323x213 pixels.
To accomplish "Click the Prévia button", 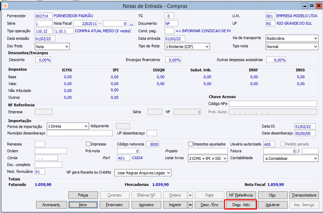I will pos(83,195).
